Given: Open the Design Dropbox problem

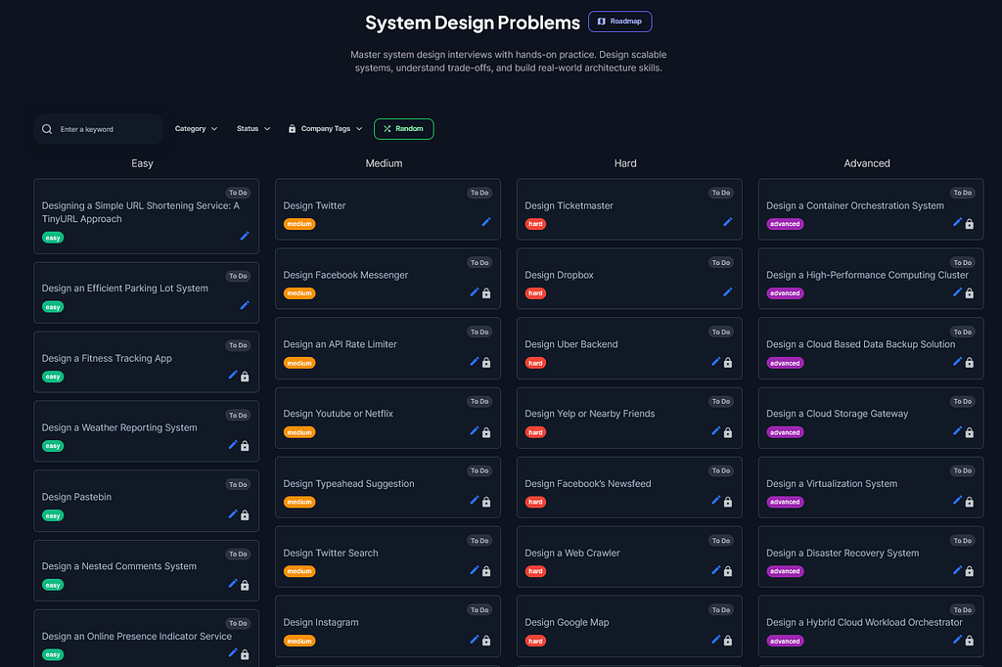Looking at the screenshot, I should tap(559, 275).
